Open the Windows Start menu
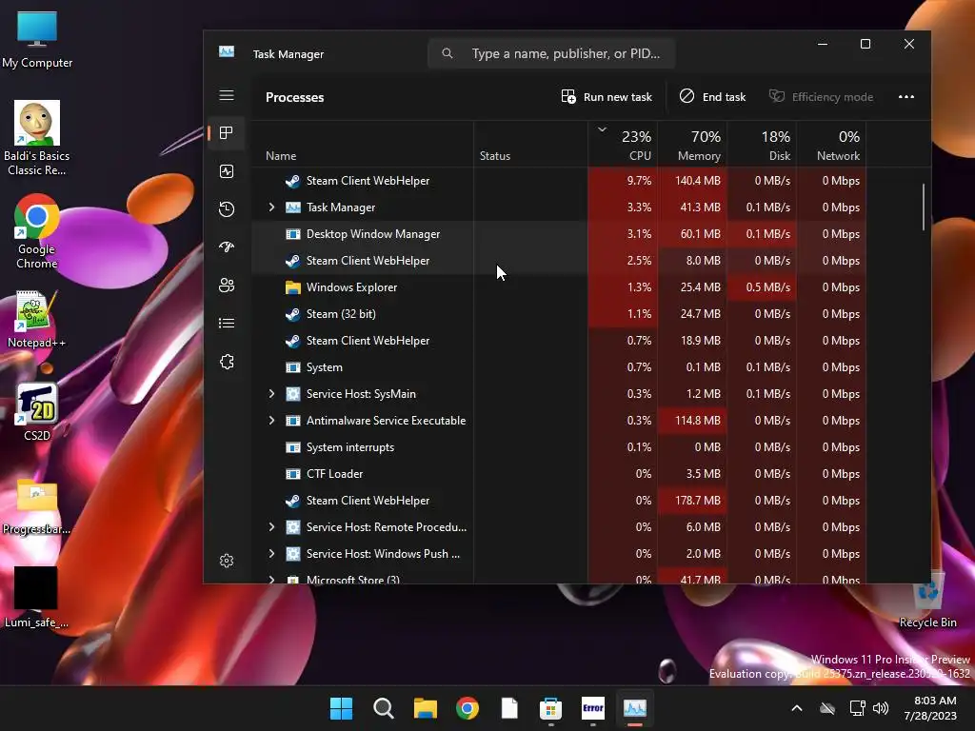This screenshot has height=731, width=975. click(x=341, y=708)
